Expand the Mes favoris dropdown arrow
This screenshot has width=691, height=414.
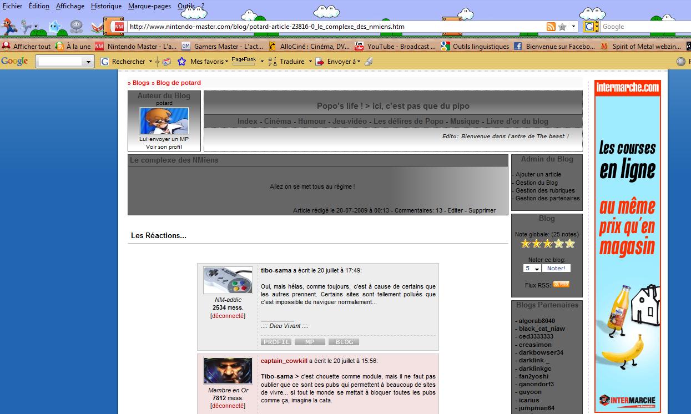[227, 62]
